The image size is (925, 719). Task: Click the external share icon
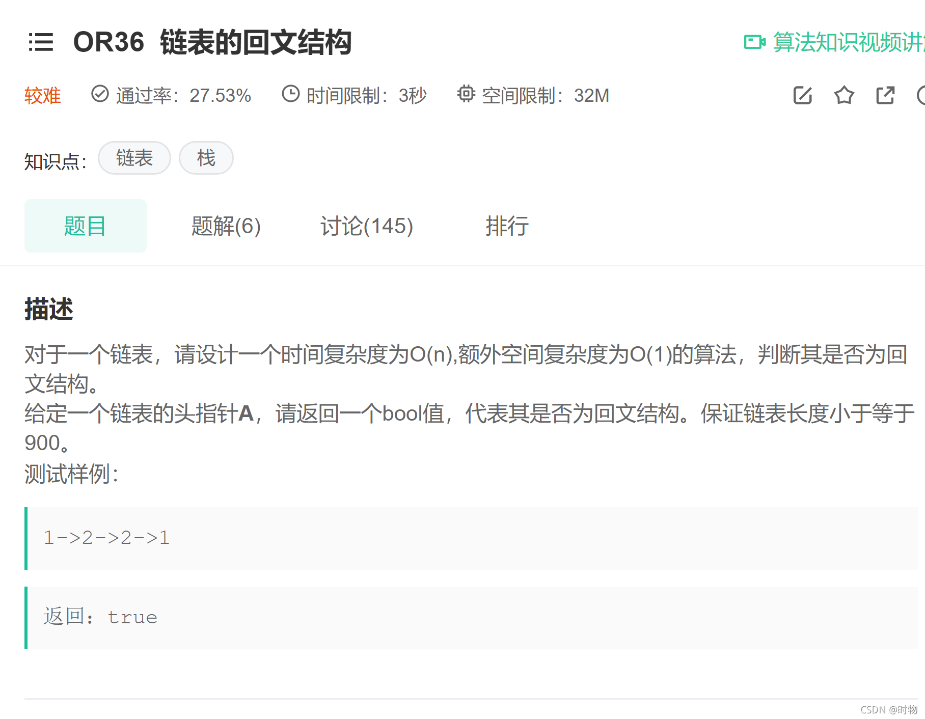[885, 95]
